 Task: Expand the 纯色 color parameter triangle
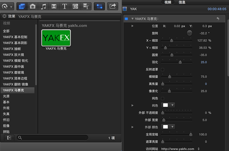tap(132, 105)
